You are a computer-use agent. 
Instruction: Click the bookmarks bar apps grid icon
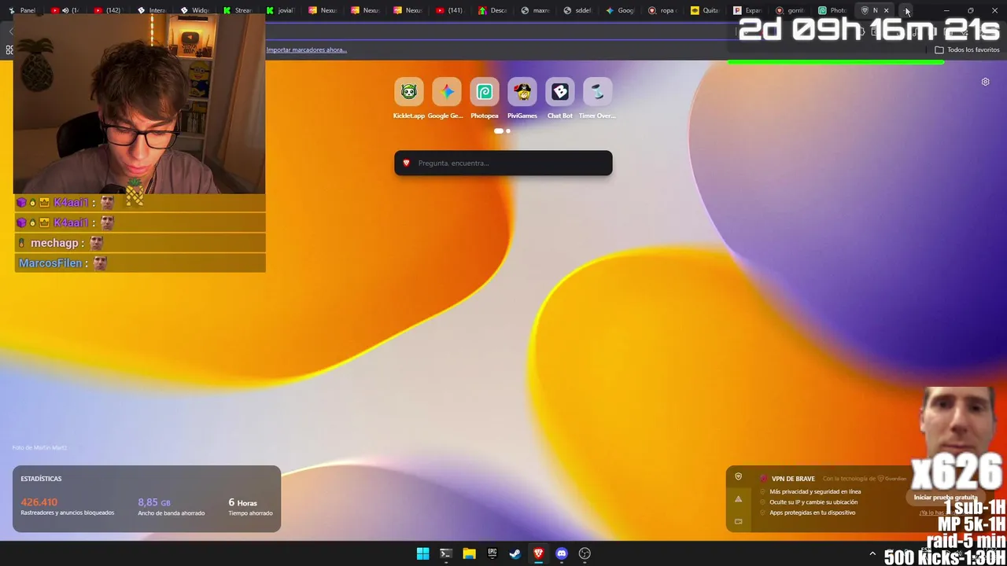tap(9, 50)
